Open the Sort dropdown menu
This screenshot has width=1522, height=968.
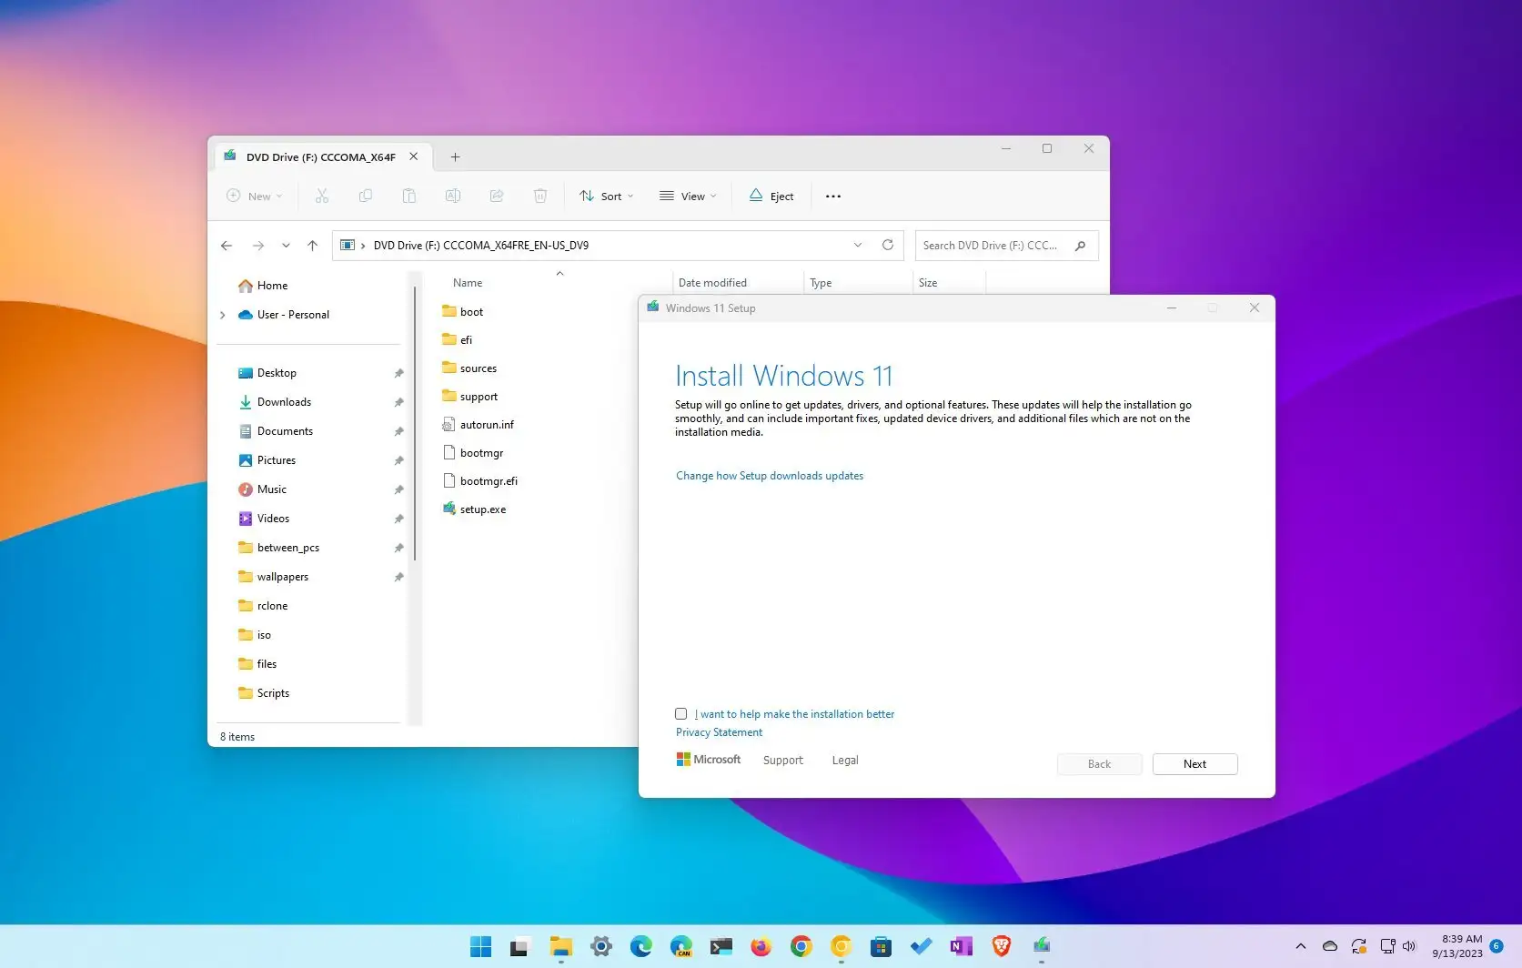pos(607,196)
